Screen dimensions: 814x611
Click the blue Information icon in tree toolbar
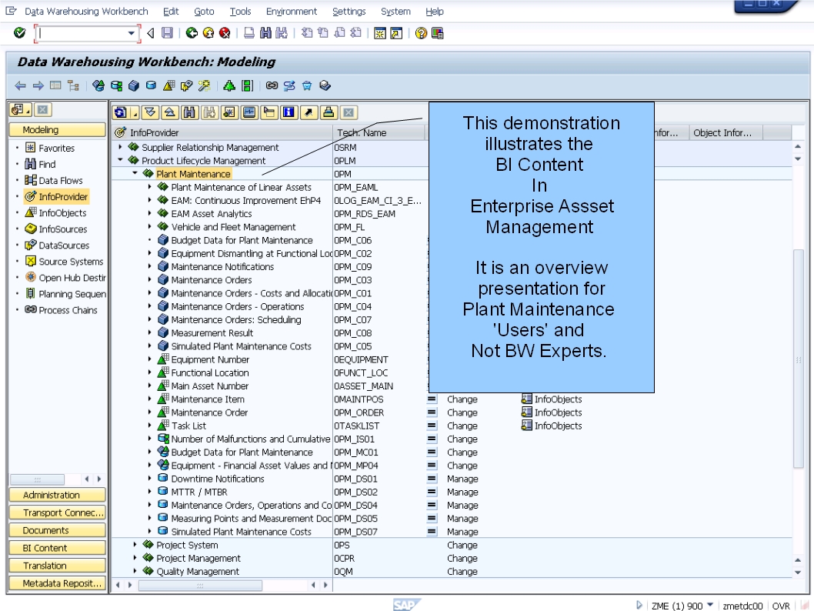(289, 112)
